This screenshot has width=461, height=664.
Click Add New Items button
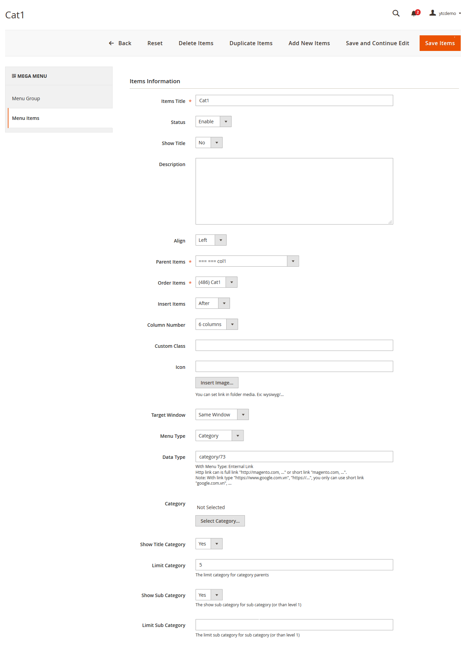309,43
